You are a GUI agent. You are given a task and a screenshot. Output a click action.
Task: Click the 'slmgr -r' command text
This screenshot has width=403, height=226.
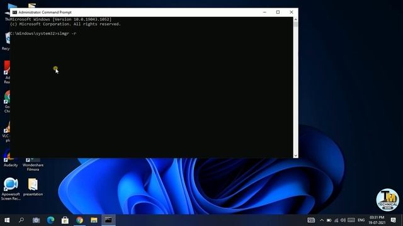click(x=67, y=33)
